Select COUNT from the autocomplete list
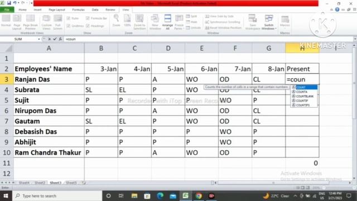This screenshot has height=201, width=357. click(305, 87)
